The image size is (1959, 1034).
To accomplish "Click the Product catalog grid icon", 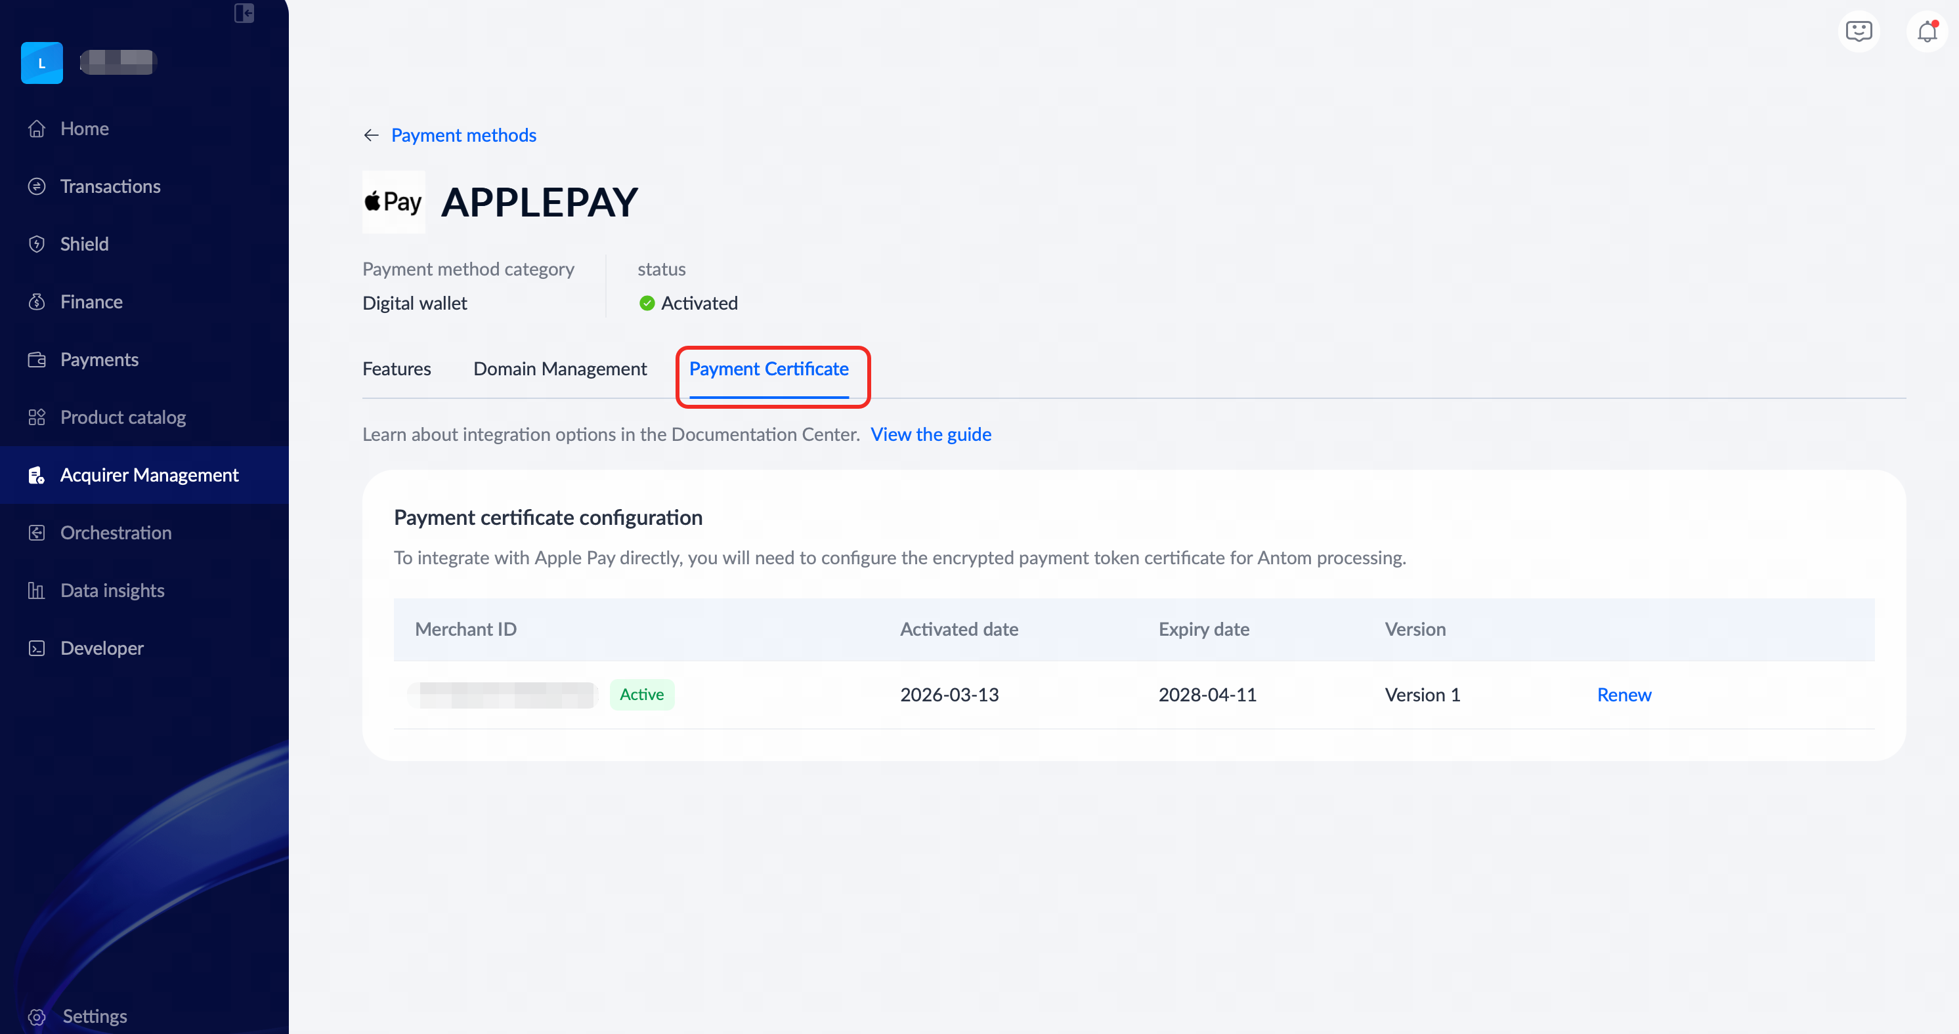I will click(x=37, y=418).
